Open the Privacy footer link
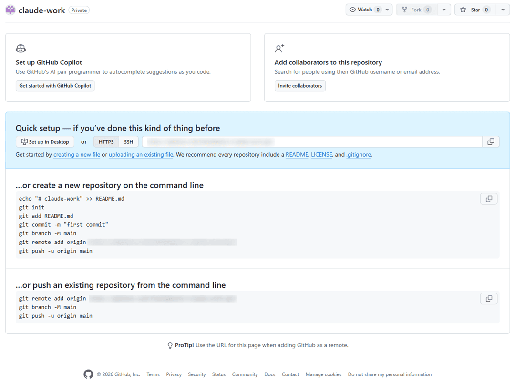This screenshot has width=515, height=384. click(x=174, y=374)
